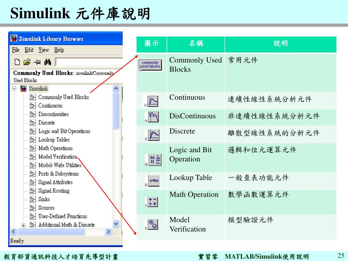Select Simulink root in the tree

(38, 89)
